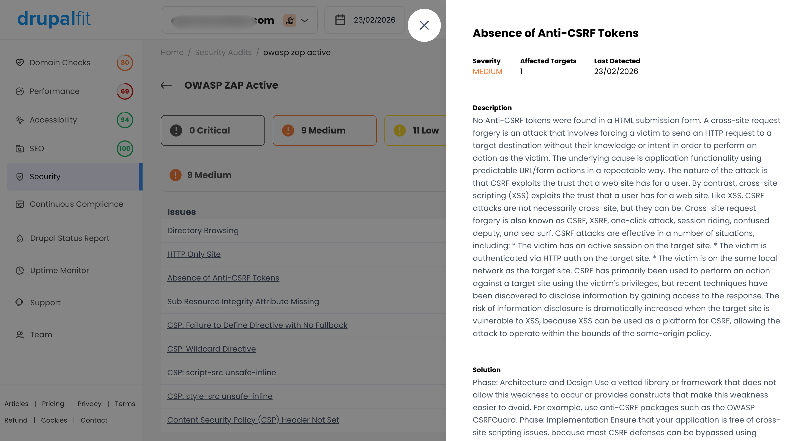Open the Directory Browsing issue link
The width and height of the screenshot is (809, 441).
[203, 231]
